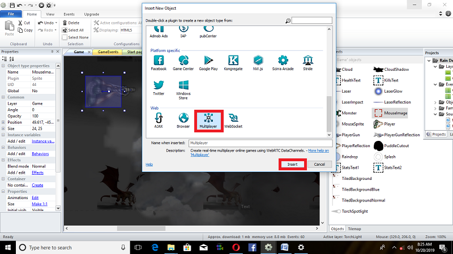This screenshot has height=254, width=453.
Task: Open the Help link in dialog
Action: [x=149, y=165]
